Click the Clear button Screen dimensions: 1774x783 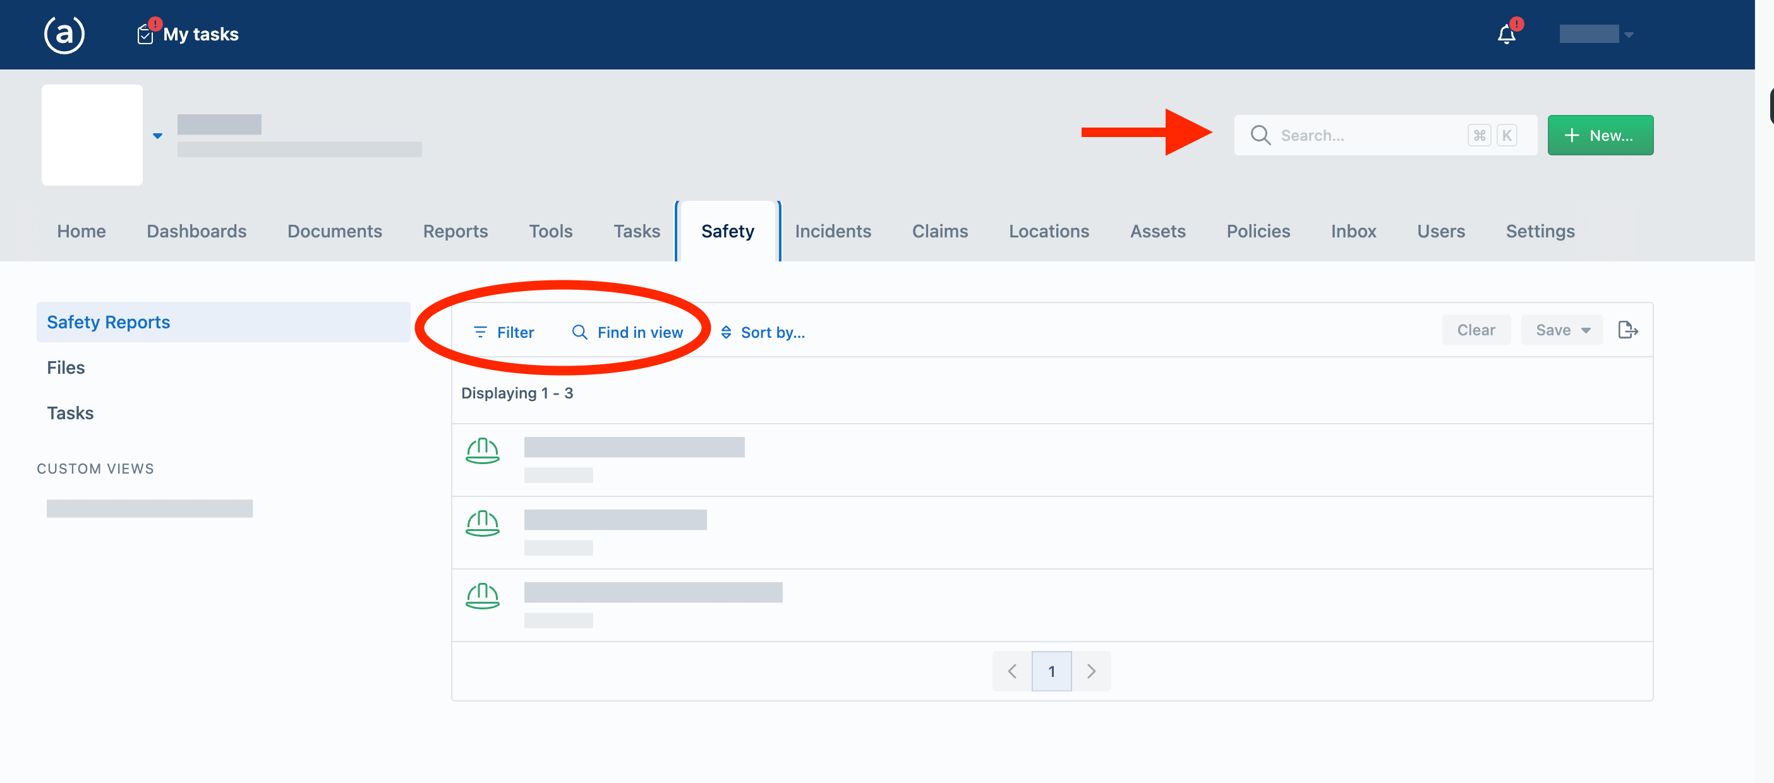1476,330
